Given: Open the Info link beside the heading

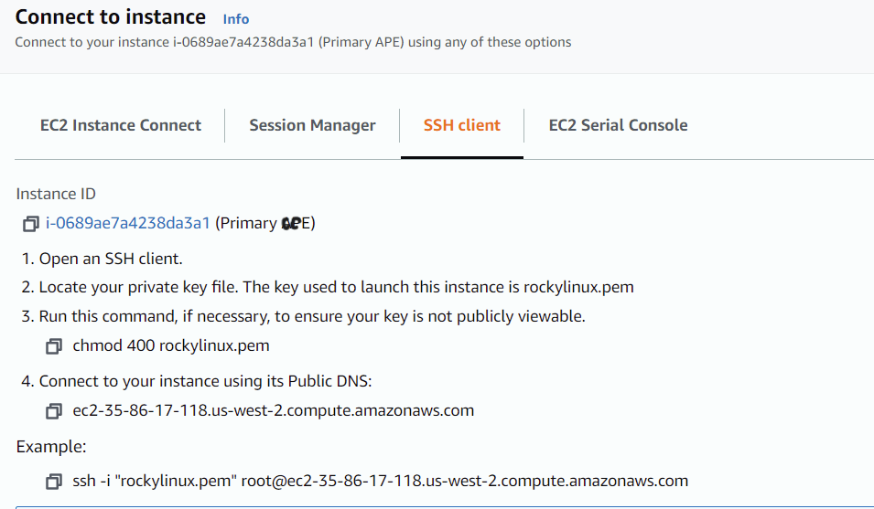Looking at the screenshot, I should pyautogui.click(x=235, y=18).
